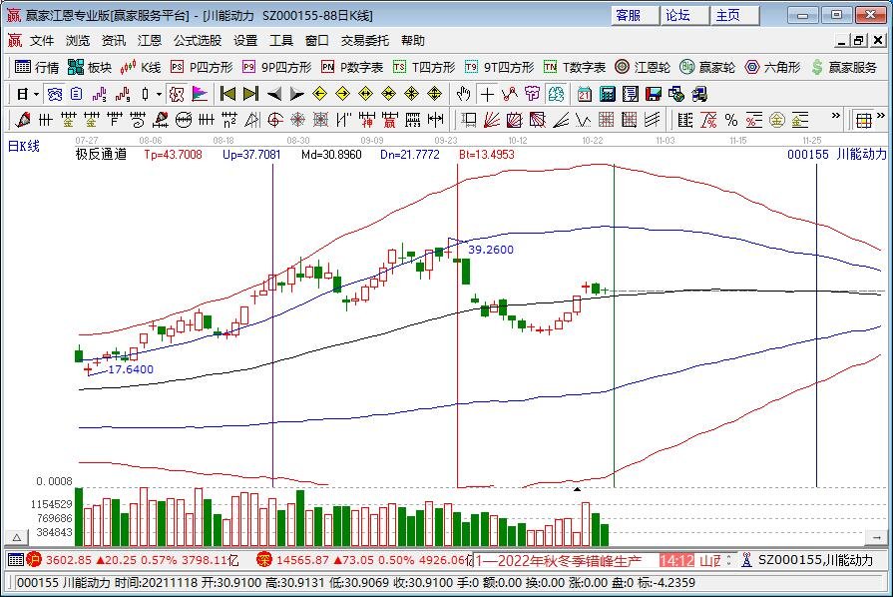This screenshot has height=597, width=893.
Task: Toggle the crosshair cursor mode
Action: (x=486, y=94)
